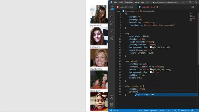Click Spaces: 4 indentation setting
The height and width of the screenshot is (112, 199).
[x=154, y=110]
